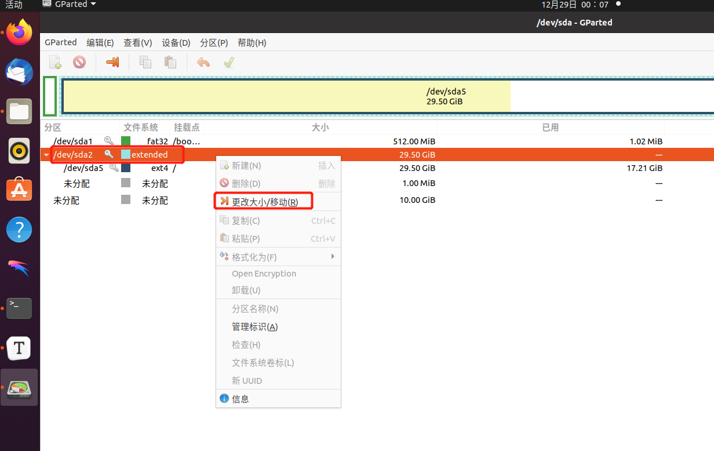Open the 分区(P) menu
This screenshot has height=451, width=714.
214,43
